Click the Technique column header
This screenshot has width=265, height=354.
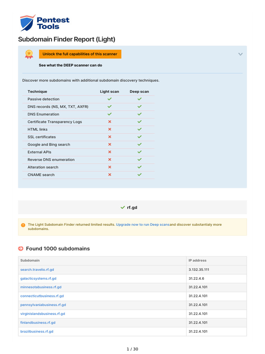pyautogui.click(x=37, y=91)
